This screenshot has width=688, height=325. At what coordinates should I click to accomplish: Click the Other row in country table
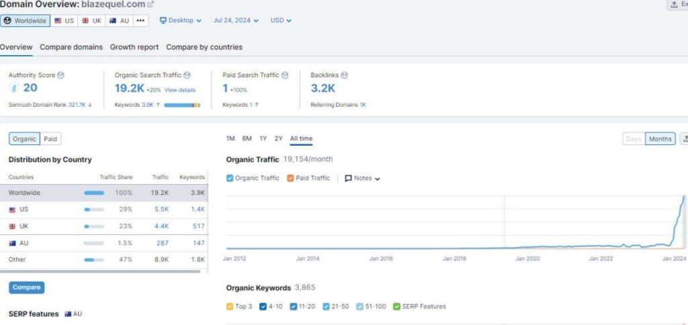[x=104, y=260]
